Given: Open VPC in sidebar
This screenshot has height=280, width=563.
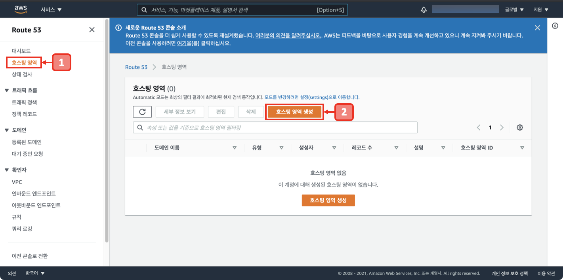Looking at the screenshot, I should [17, 182].
